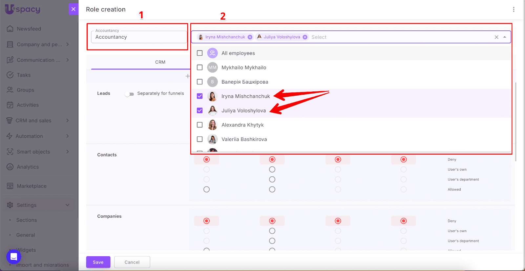525x271 pixels.
Task: Expand the CRM and sales submenu
Action: coord(68,121)
